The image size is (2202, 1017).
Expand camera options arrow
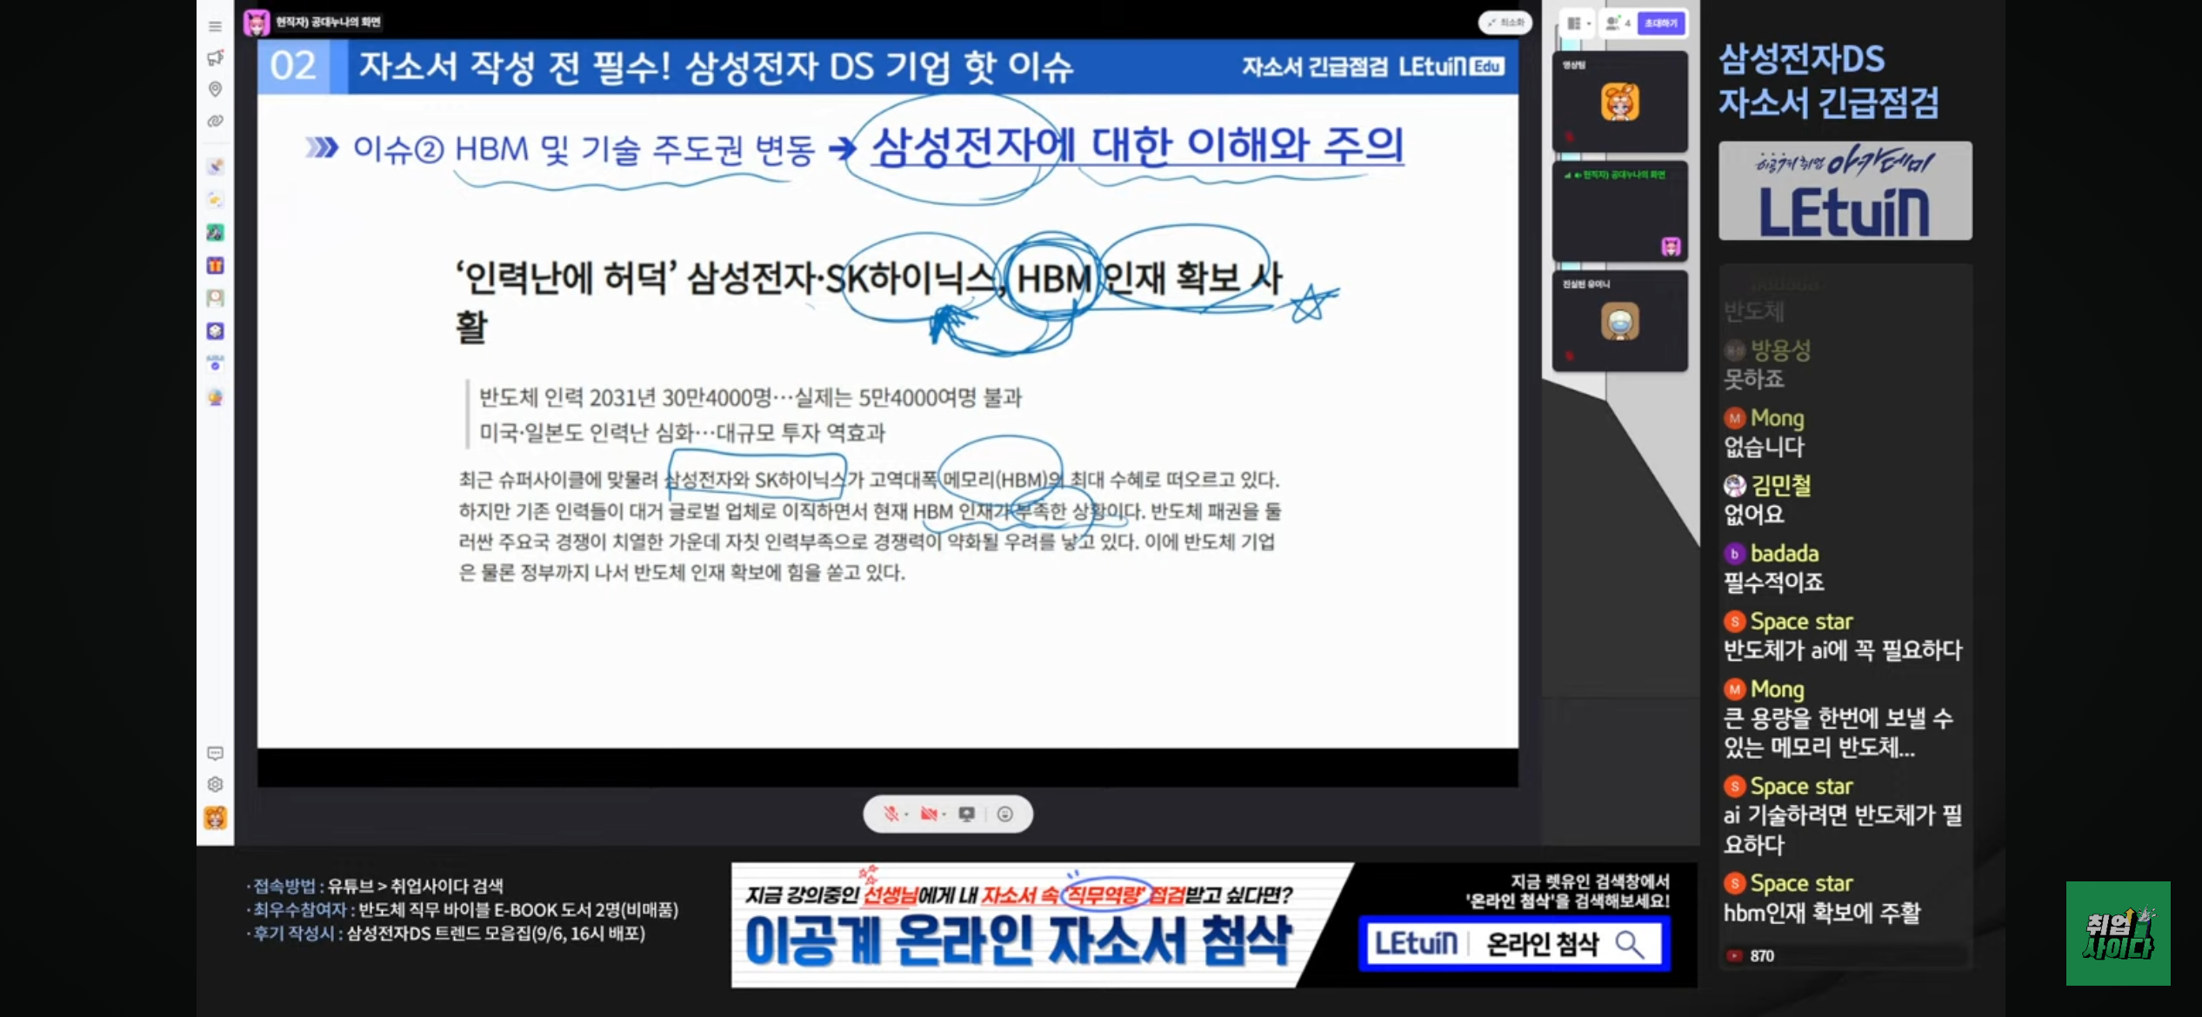[944, 814]
